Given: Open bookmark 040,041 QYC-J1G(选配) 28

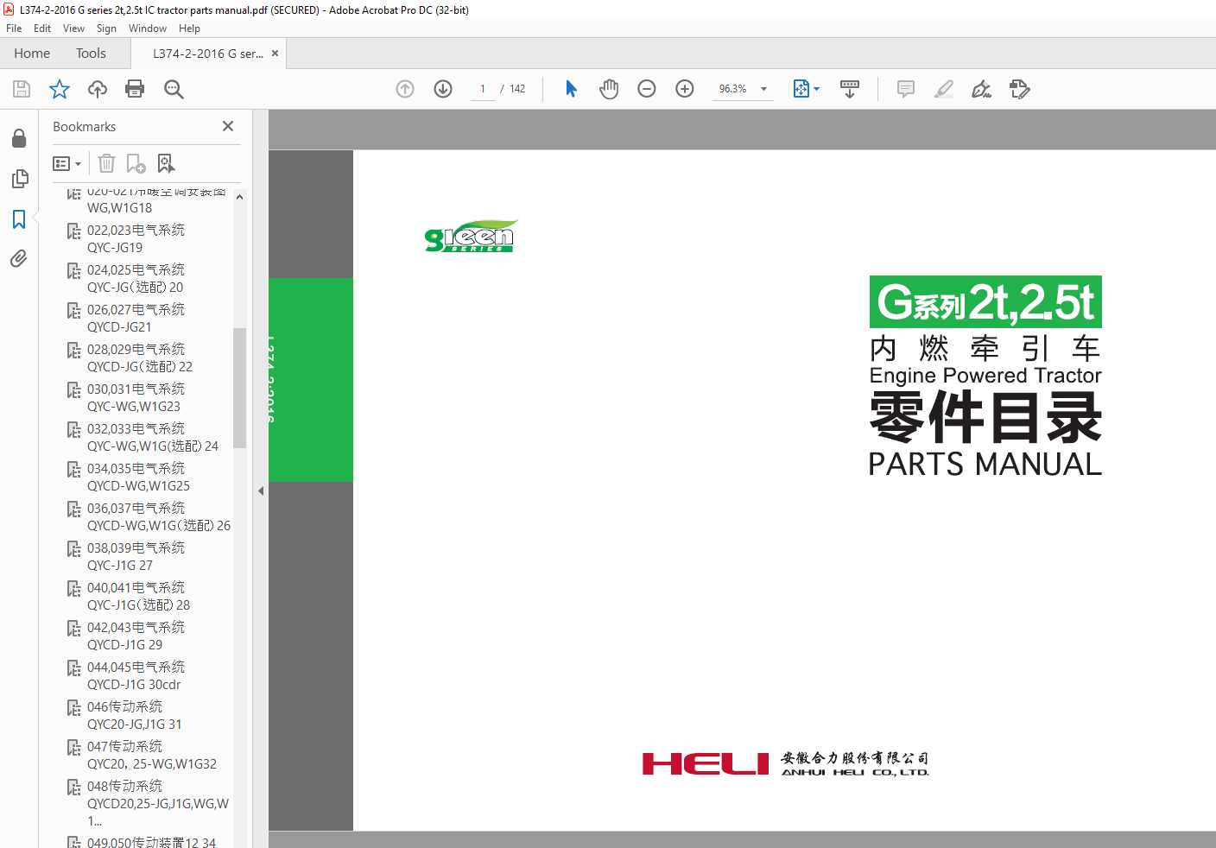Looking at the screenshot, I should (x=138, y=597).
